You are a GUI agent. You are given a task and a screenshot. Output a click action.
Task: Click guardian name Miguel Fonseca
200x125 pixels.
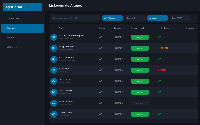[66, 50]
